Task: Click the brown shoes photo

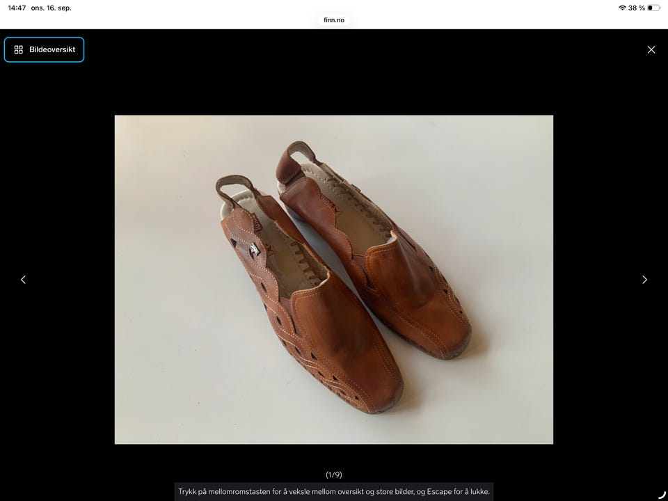Action: click(334, 280)
